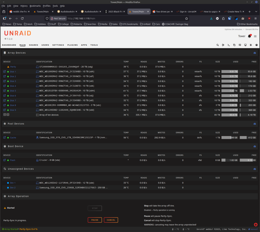Browse Cache pool via its pop-out icon
This screenshot has height=232, width=260.
coord(4,137)
